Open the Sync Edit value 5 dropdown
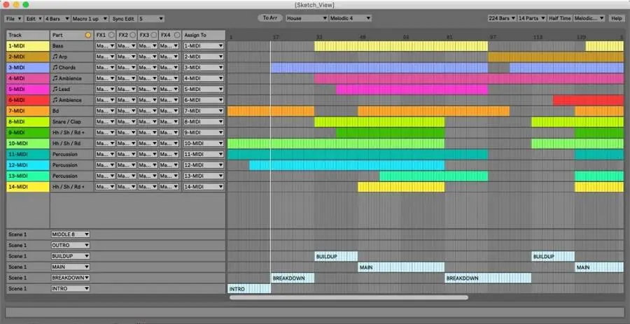This screenshot has height=324, width=630. click(x=151, y=19)
